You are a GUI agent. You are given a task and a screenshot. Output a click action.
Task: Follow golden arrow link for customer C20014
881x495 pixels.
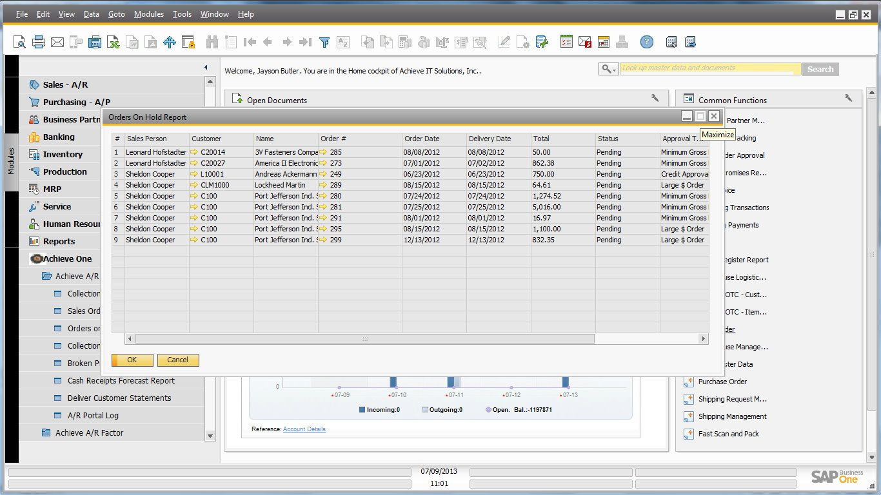coord(195,152)
